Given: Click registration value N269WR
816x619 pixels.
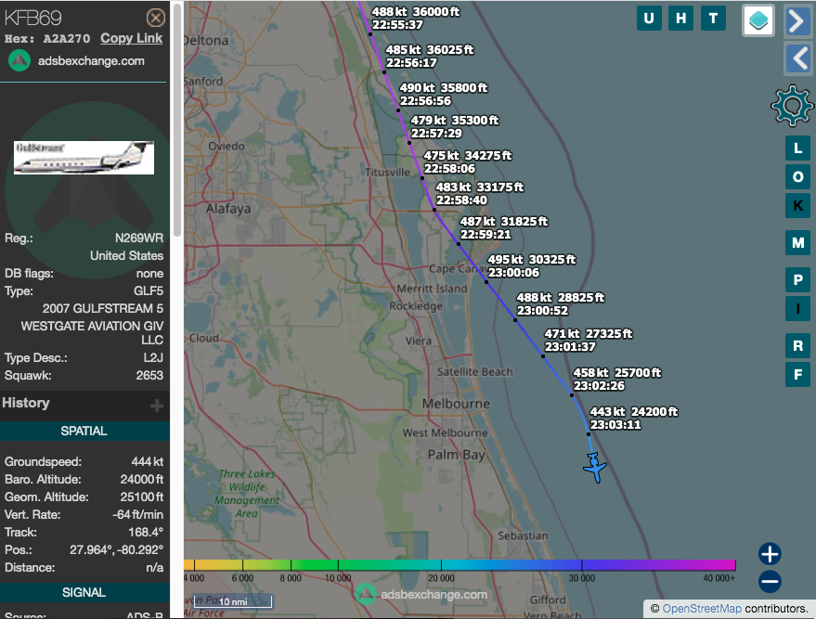Looking at the screenshot, I should pyautogui.click(x=139, y=239).
